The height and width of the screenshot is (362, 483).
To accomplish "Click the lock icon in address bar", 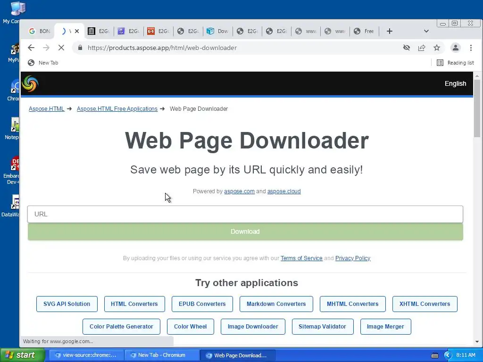I will click(80, 48).
